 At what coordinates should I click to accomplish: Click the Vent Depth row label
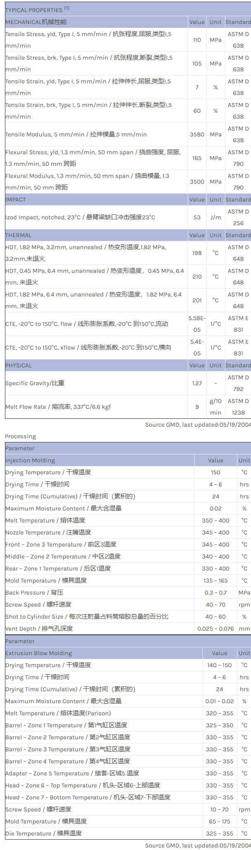point(39,629)
